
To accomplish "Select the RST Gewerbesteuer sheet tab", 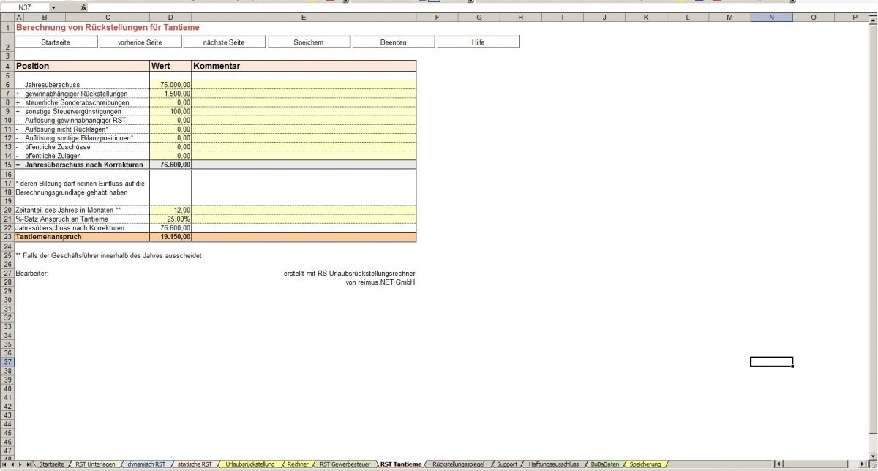I will point(345,464).
